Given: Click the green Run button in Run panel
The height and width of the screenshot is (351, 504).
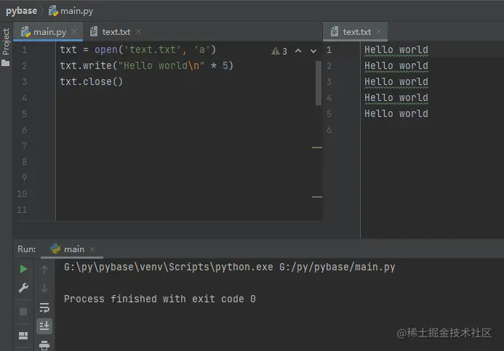Looking at the screenshot, I should coord(23,269).
